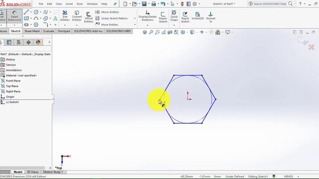
Task: Activate the Smart Dimension tool
Action: [x=14, y=16]
